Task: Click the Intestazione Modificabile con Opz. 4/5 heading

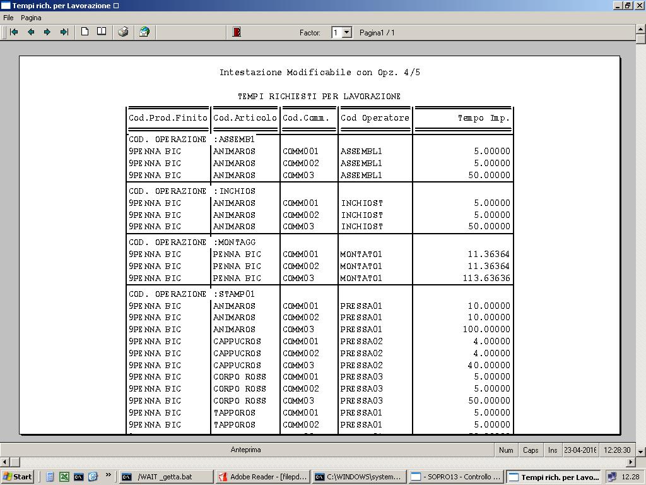Action: [x=320, y=73]
